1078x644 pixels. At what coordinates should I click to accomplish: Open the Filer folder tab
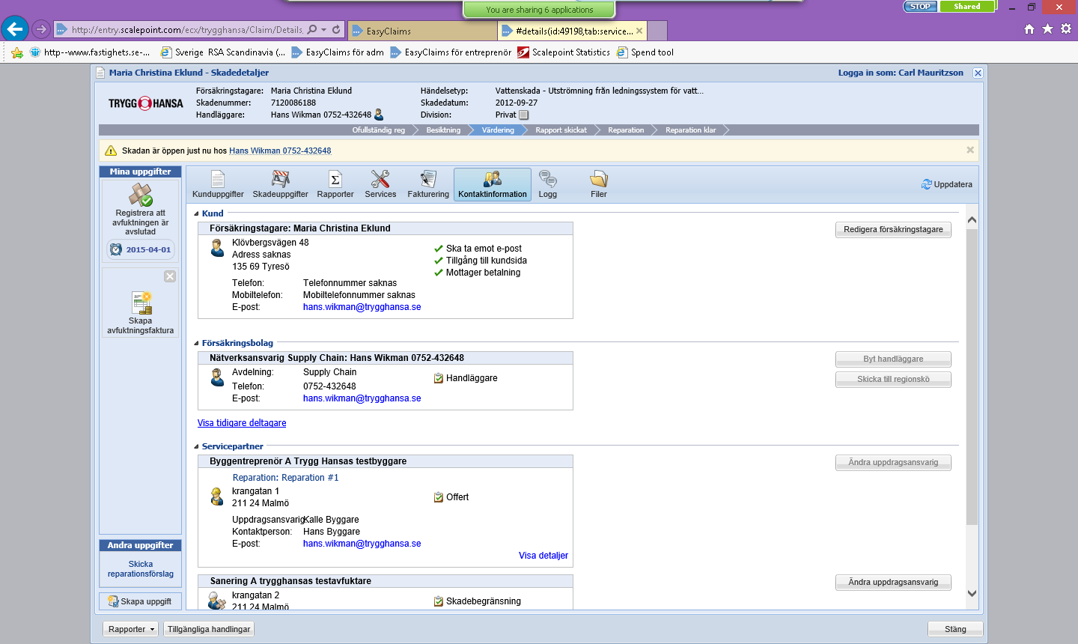[599, 184]
